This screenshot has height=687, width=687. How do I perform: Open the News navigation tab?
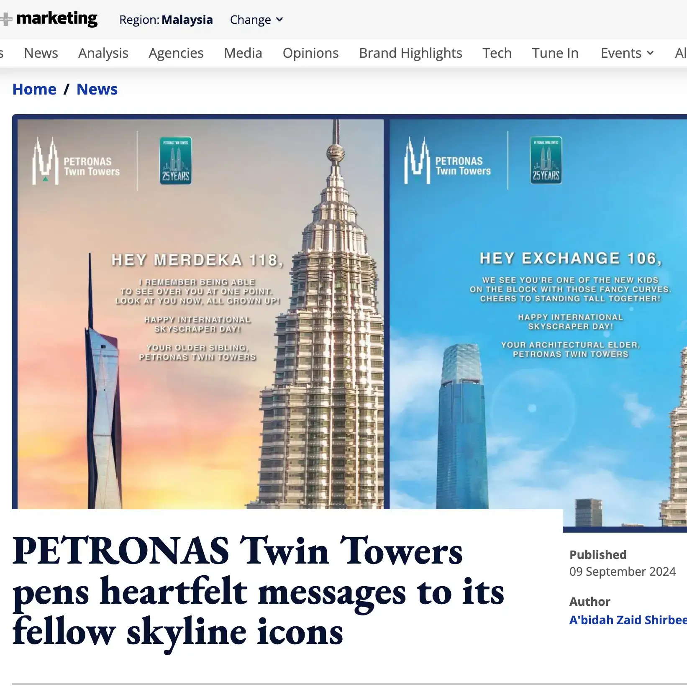[41, 53]
